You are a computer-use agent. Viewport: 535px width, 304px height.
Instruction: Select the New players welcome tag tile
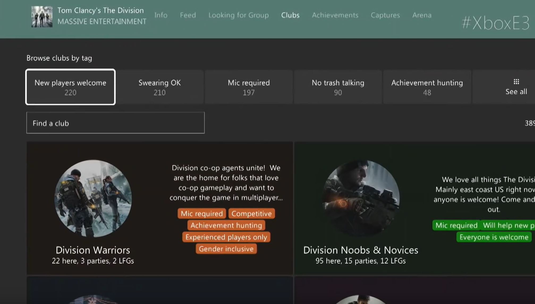coord(70,87)
